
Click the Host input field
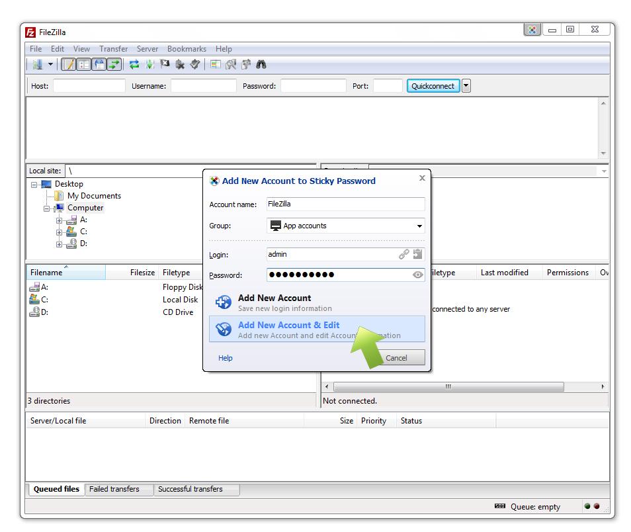(89, 86)
